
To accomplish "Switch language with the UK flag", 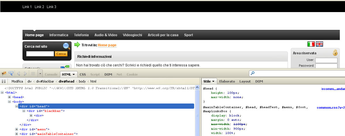I will point(319,44).
